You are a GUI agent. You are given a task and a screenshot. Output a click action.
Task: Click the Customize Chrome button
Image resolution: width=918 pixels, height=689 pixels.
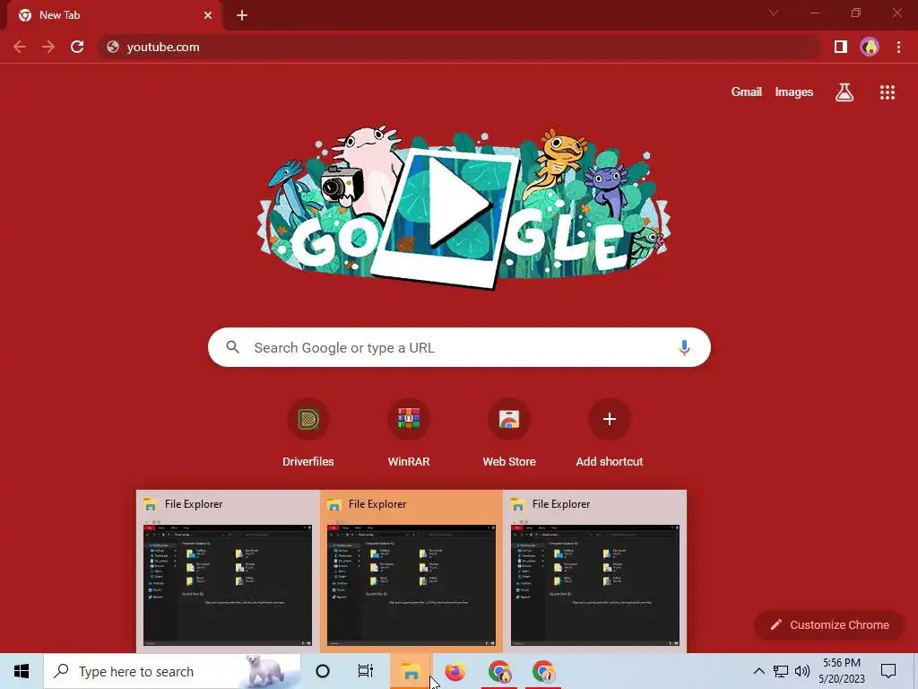829,625
